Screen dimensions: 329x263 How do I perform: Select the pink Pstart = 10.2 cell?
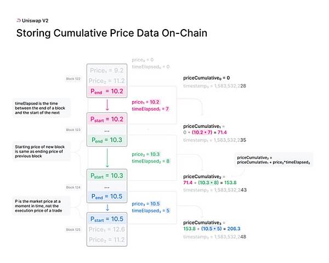click(x=107, y=119)
